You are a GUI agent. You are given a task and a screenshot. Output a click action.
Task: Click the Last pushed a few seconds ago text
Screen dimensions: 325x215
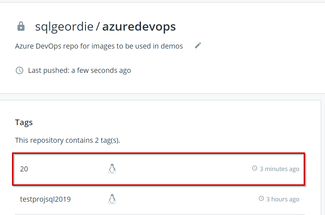(x=79, y=71)
